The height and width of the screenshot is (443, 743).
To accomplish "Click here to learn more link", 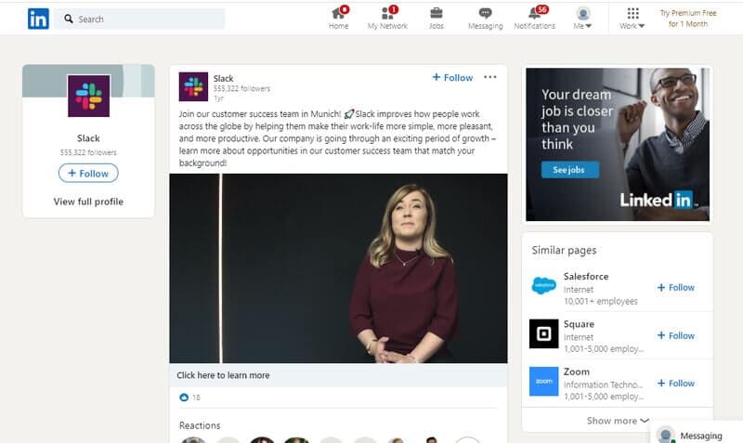I will click(x=223, y=375).
